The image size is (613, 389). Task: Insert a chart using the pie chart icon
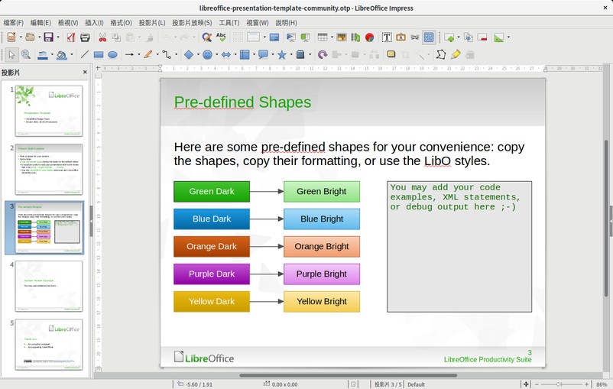pyautogui.click(x=369, y=37)
